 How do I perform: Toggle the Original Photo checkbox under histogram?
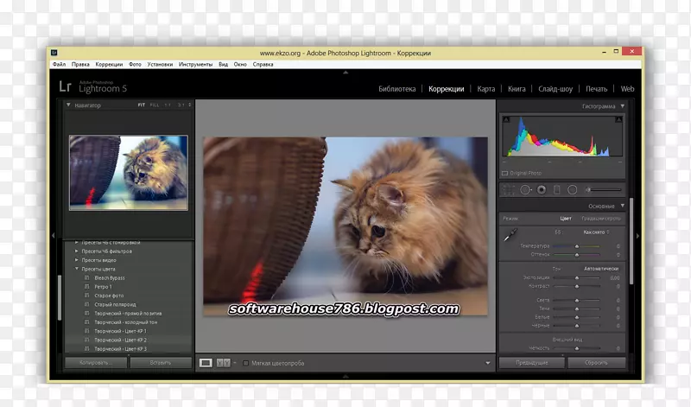pos(505,174)
